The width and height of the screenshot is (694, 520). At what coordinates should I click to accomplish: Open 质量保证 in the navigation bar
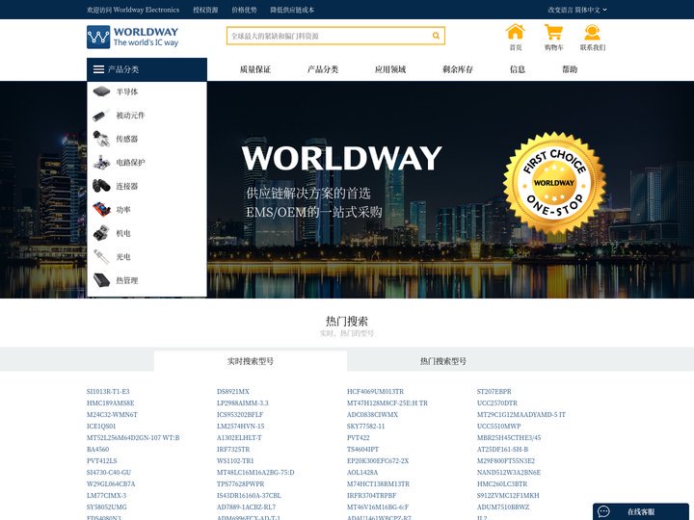tap(255, 69)
